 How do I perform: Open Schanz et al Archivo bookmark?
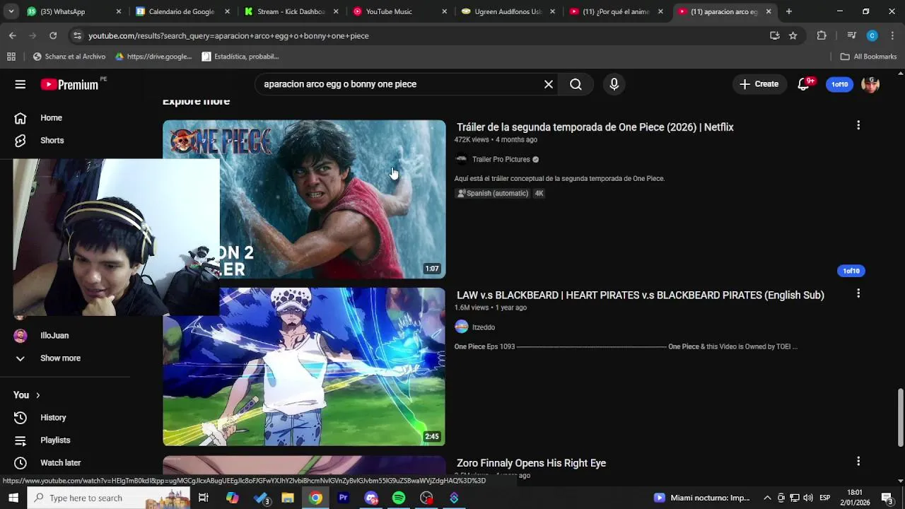pos(69,57)
